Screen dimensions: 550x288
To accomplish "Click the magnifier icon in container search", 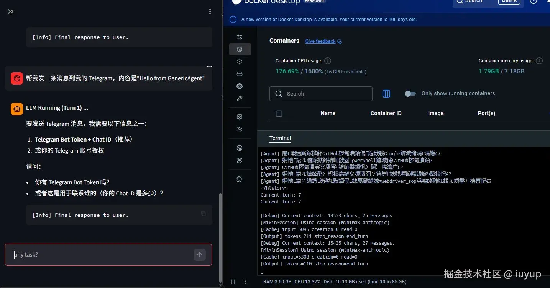I will [x=279, y=94].
